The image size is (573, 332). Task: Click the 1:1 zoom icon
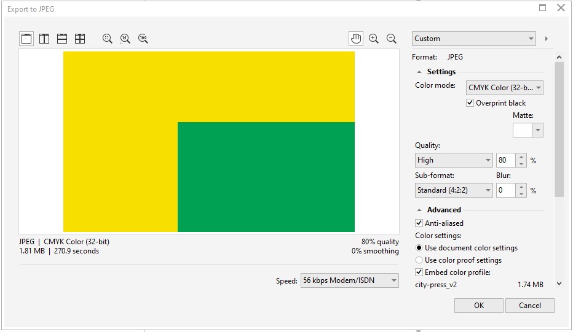pos(125,39)
